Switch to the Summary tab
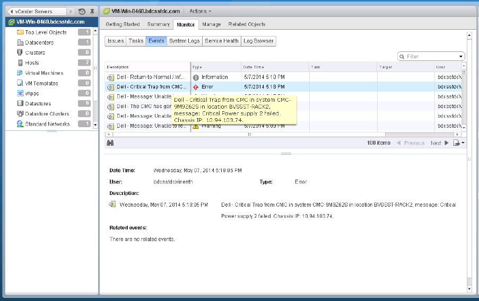 click(x=158, y=24)
